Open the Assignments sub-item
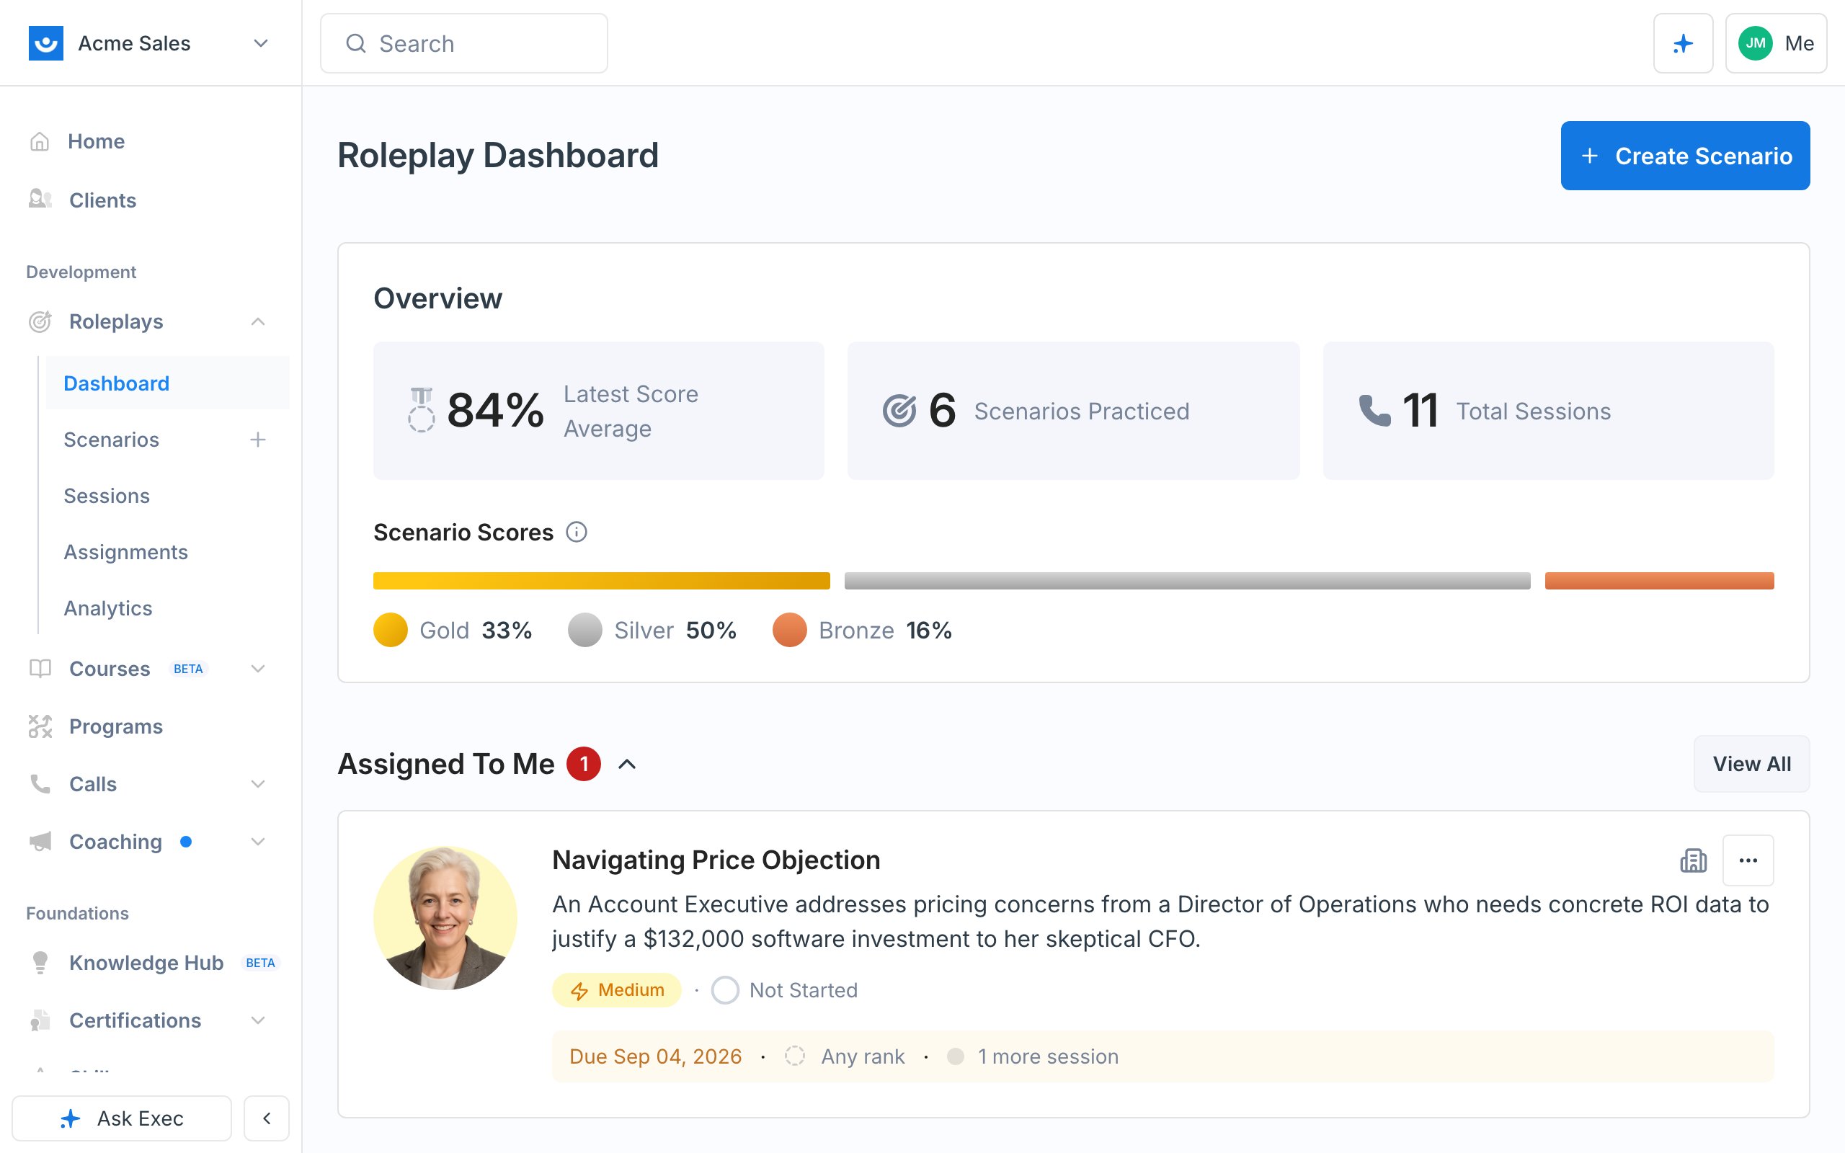Screen dimensions: 1845x1153 click(x=126, y=552)
